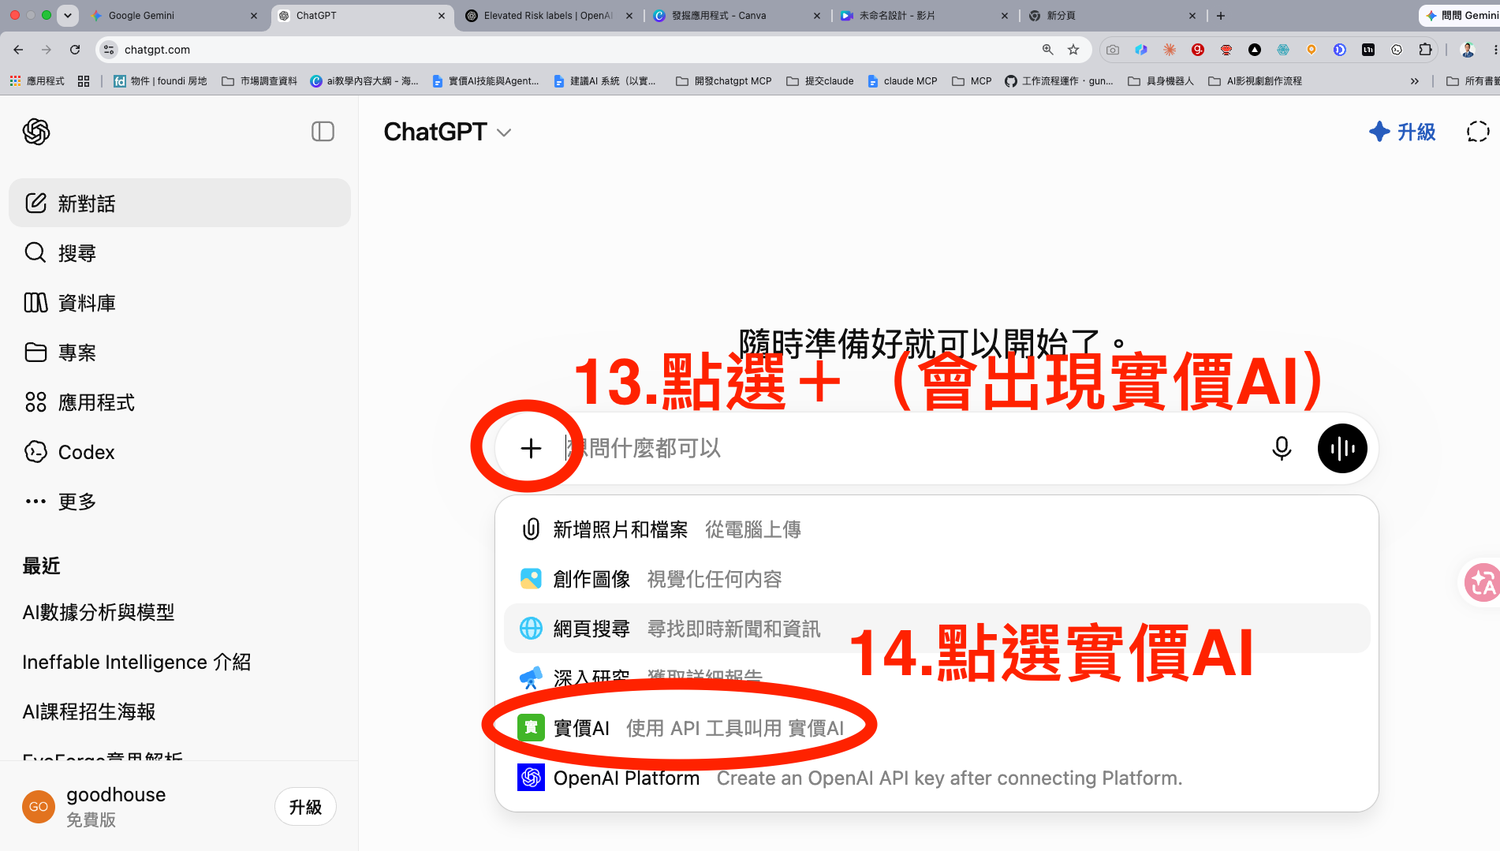Select 網頁搜尋 web search option

[x=936, y=629]
